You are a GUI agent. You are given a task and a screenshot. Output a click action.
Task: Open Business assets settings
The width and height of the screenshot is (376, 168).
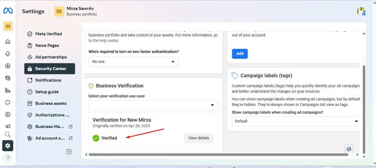pos(50,104)
